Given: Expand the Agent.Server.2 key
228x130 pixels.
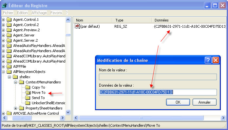Looking at the screenshot, I should pyautogui.click(x=3, y=40).
